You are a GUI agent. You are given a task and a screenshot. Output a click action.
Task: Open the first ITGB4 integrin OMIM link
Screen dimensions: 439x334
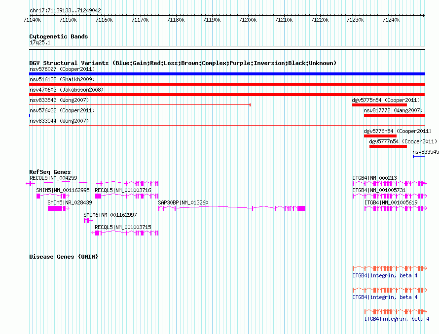[x=385, y=276]
